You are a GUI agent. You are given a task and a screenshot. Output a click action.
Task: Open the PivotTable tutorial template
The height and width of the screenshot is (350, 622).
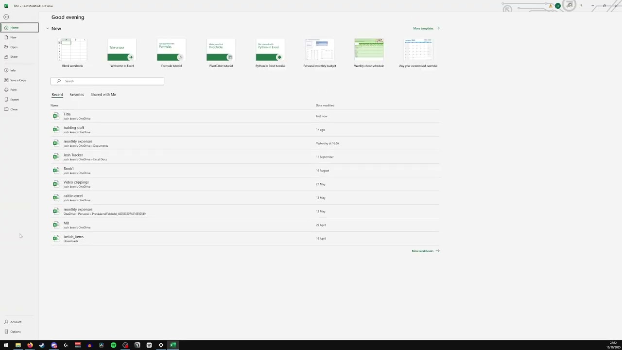[x=221, y=52]
